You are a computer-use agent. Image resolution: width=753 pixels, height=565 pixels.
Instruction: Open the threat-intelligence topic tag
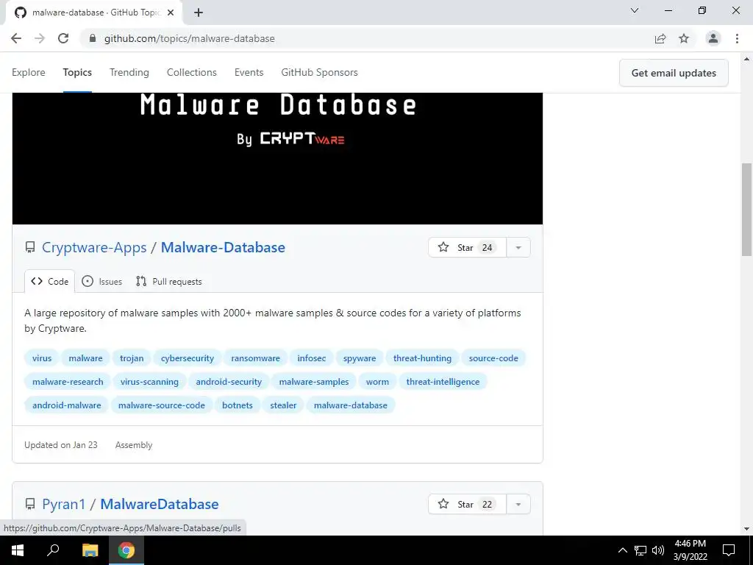point(443,382)
